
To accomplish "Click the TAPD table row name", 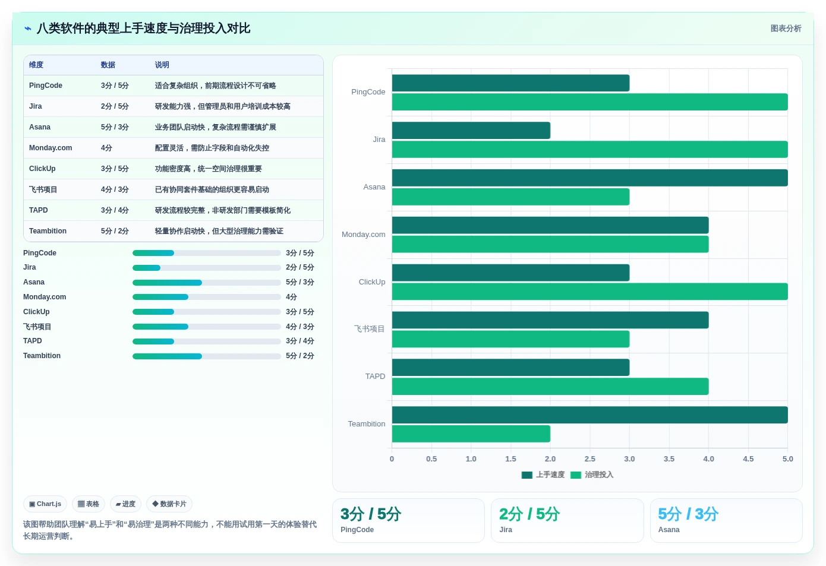I will click(39, 210).
